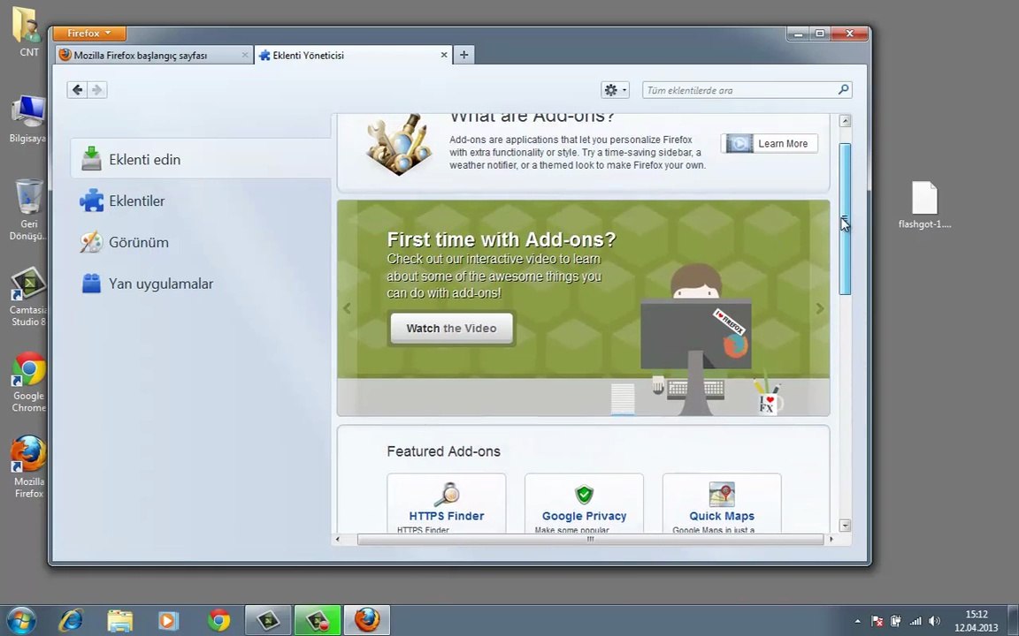Launch Internet Explorer from taskbar

(71, 620)
